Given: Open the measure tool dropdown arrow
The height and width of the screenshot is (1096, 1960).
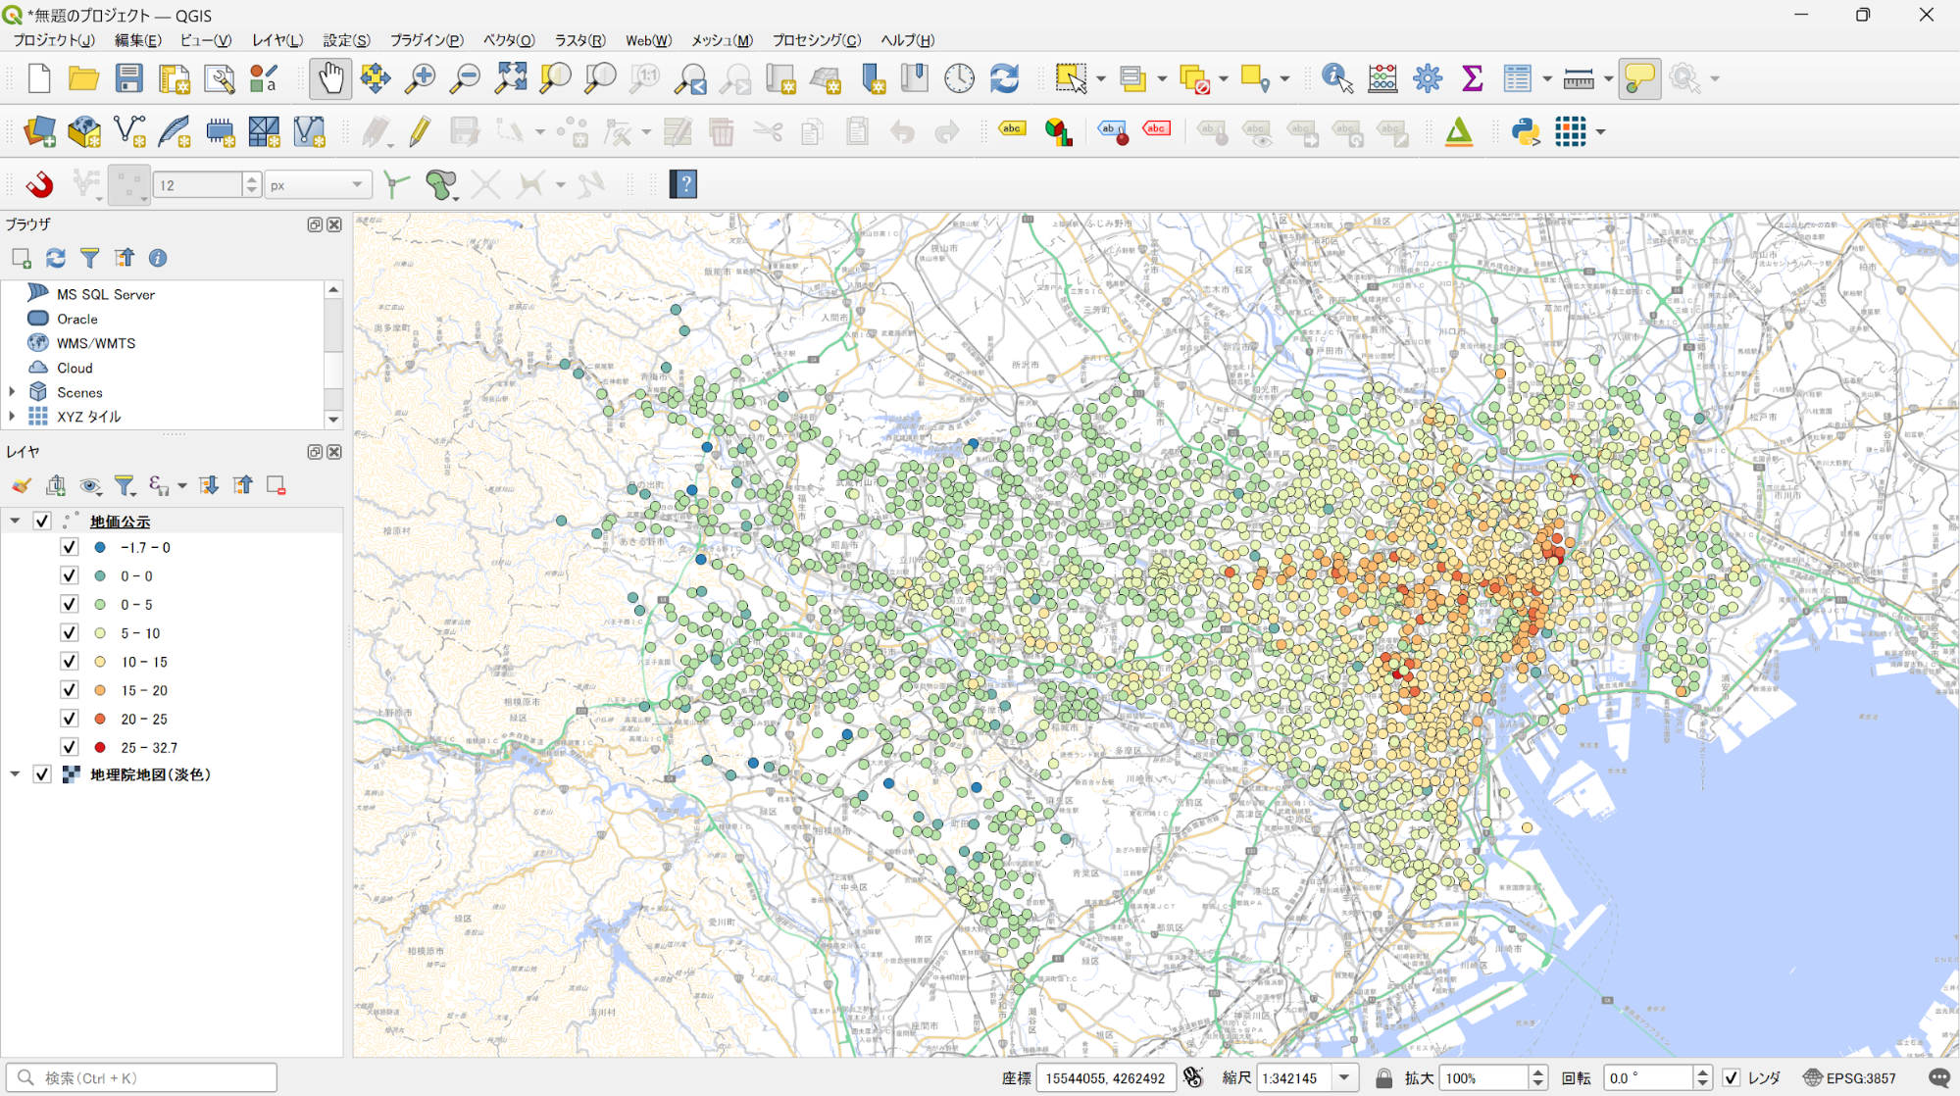Looking at the screenshot, I should (1608, 78).
